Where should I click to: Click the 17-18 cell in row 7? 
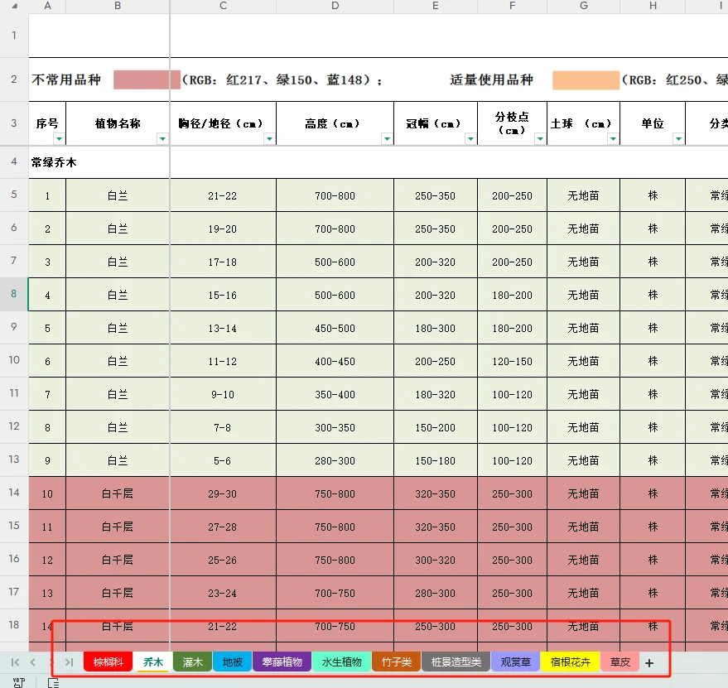click(x=223, y=262)
